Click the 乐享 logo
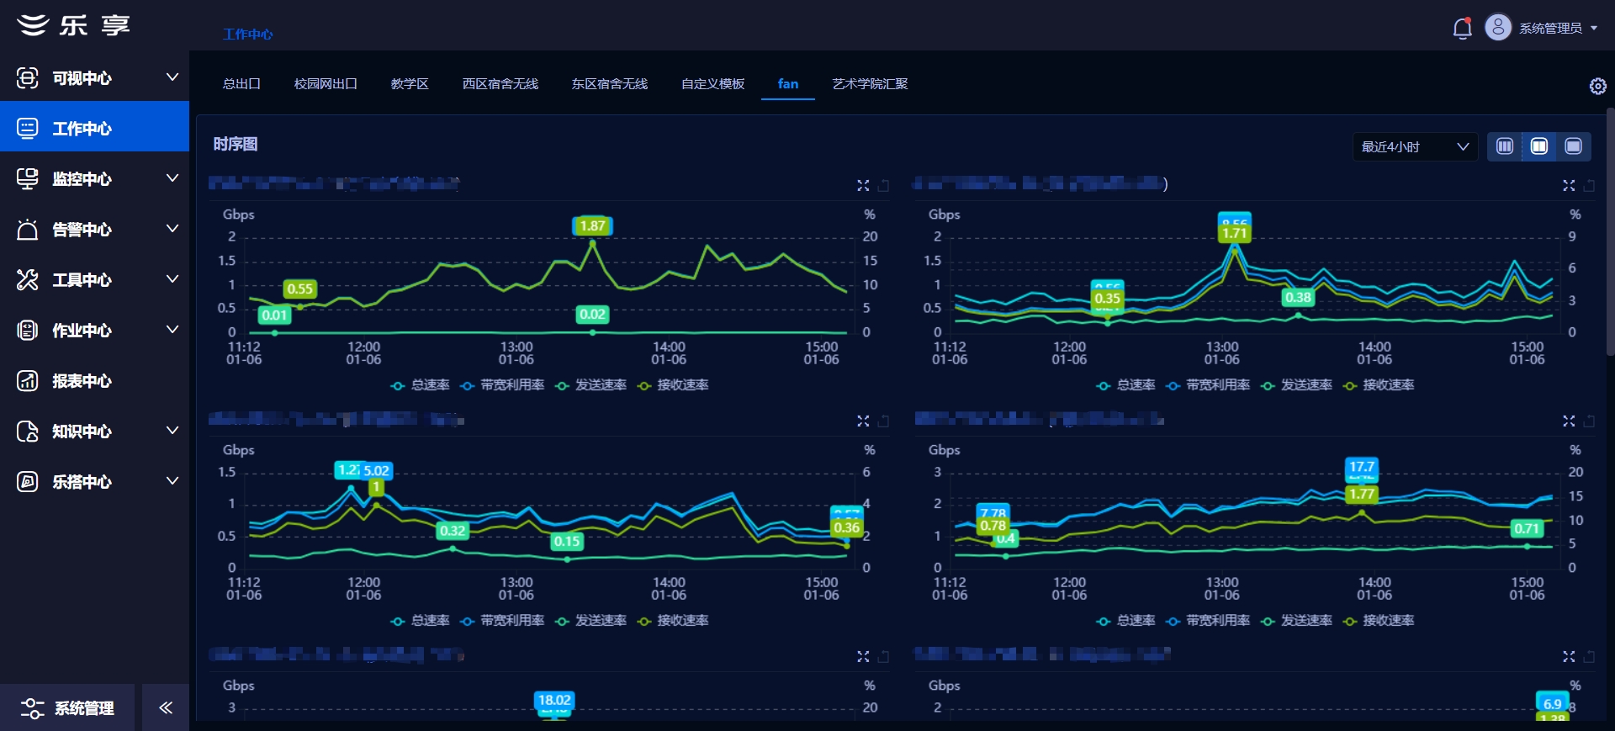Screen dimensions: 1615x731 [x=74, y=25]
